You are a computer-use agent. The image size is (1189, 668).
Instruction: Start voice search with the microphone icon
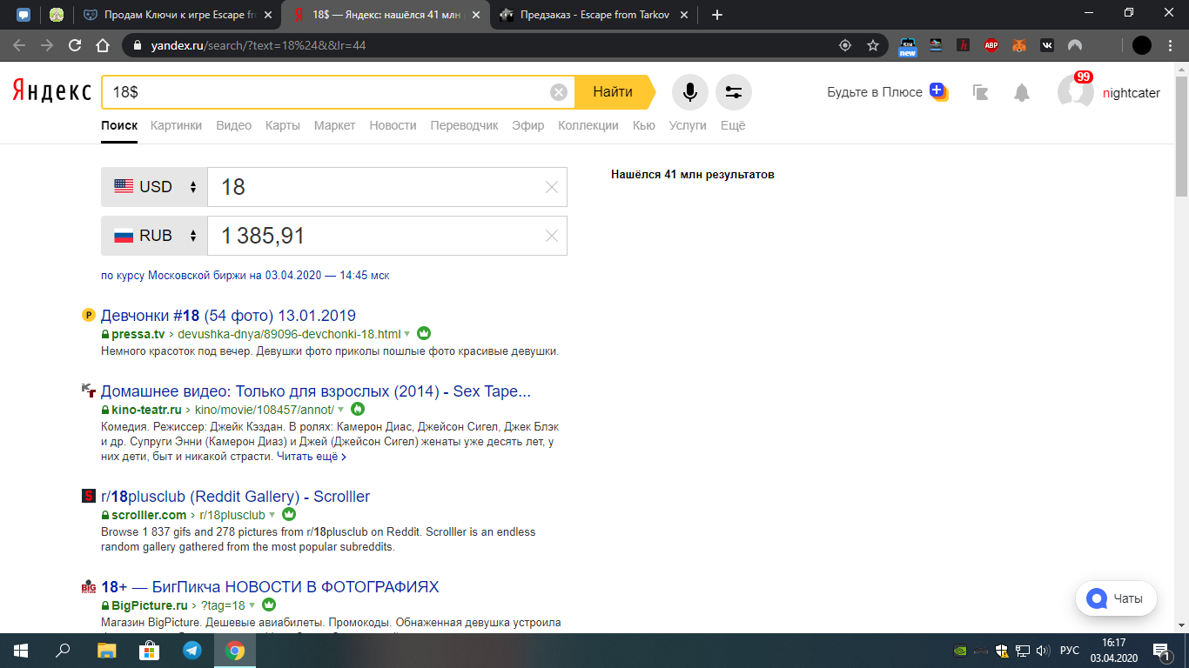(689, 92)
